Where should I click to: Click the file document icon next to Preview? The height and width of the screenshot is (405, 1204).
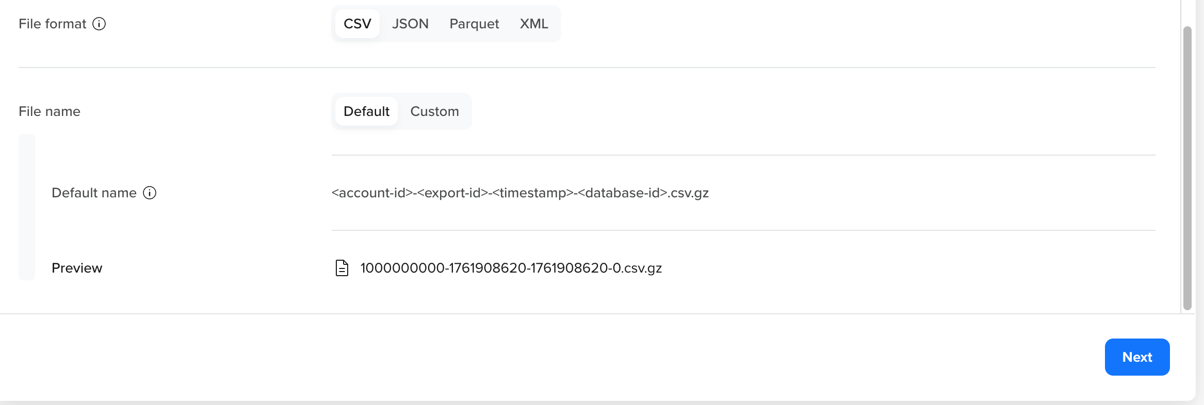click(341, 268)
